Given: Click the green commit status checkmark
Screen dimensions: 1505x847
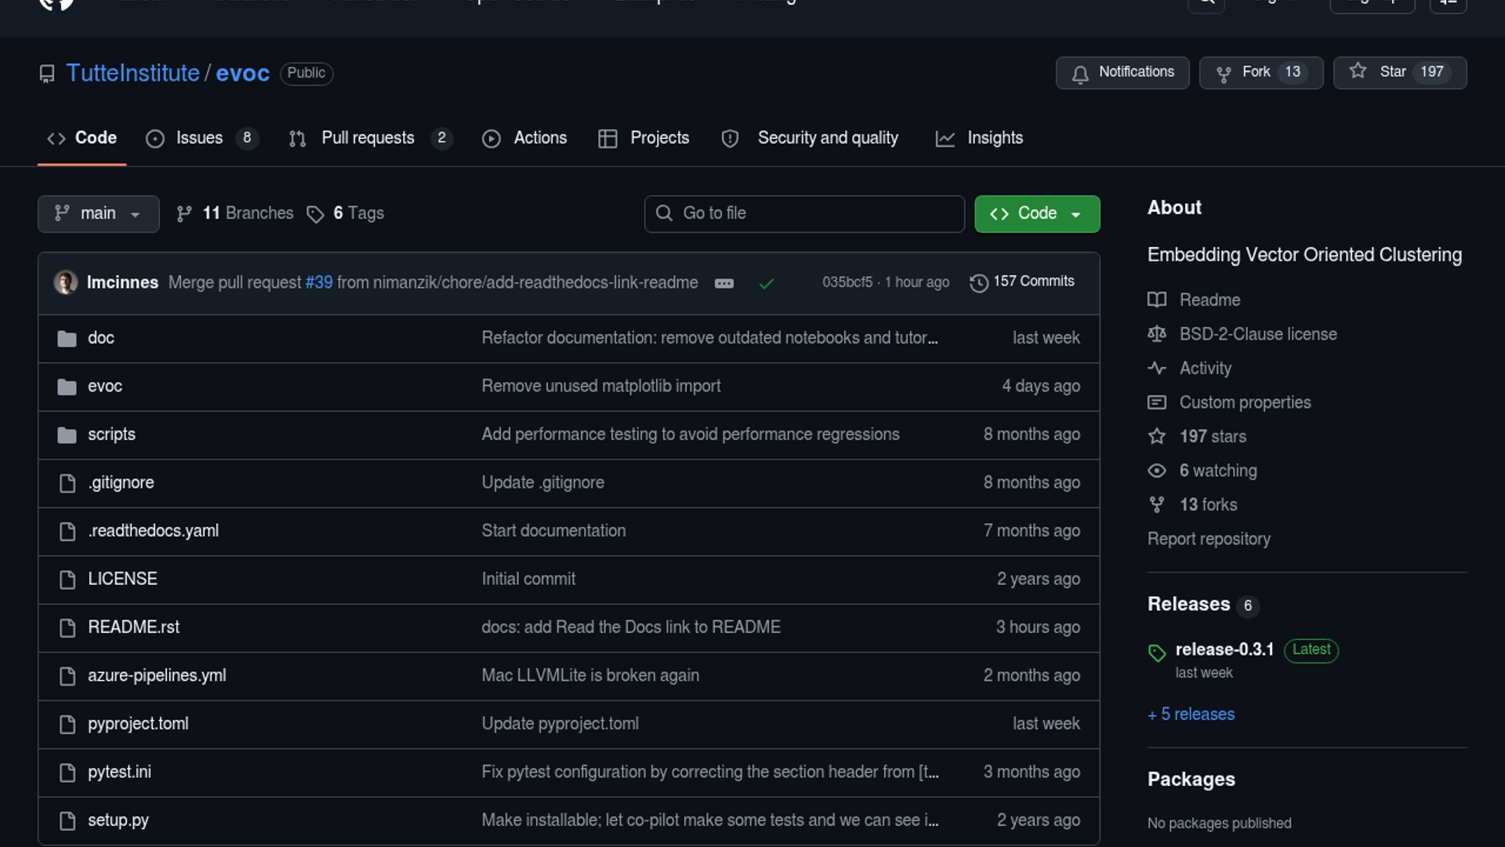Looking at the screenshot, I should coord(767,283).
